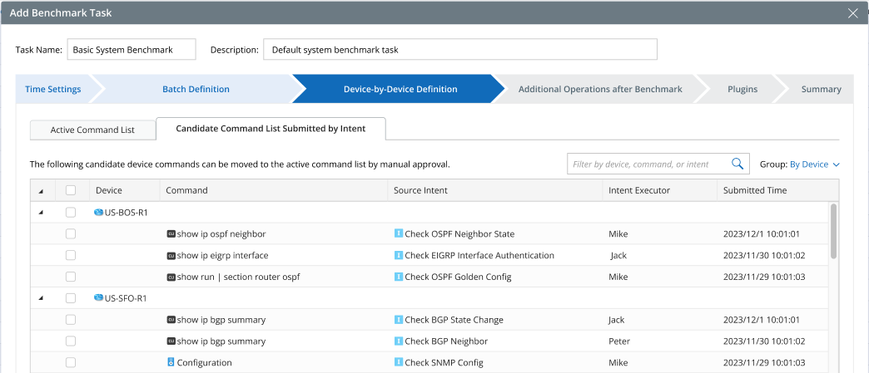Click CLI icon beside show ip ospf neighbor
This screenshot has width=869, height=373.
coord(171,234)
